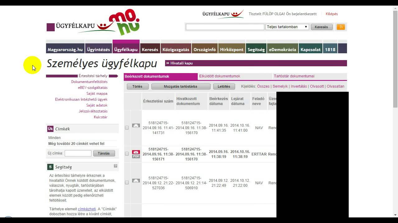Click red PDF mail icon of ERTTAR row
This screenshot has width=398, height=223.
tap(136, 154)
